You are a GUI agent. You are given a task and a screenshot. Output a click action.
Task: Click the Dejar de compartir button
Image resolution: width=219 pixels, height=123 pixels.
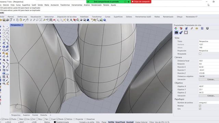pyautogui.click(x=141, y=1)
